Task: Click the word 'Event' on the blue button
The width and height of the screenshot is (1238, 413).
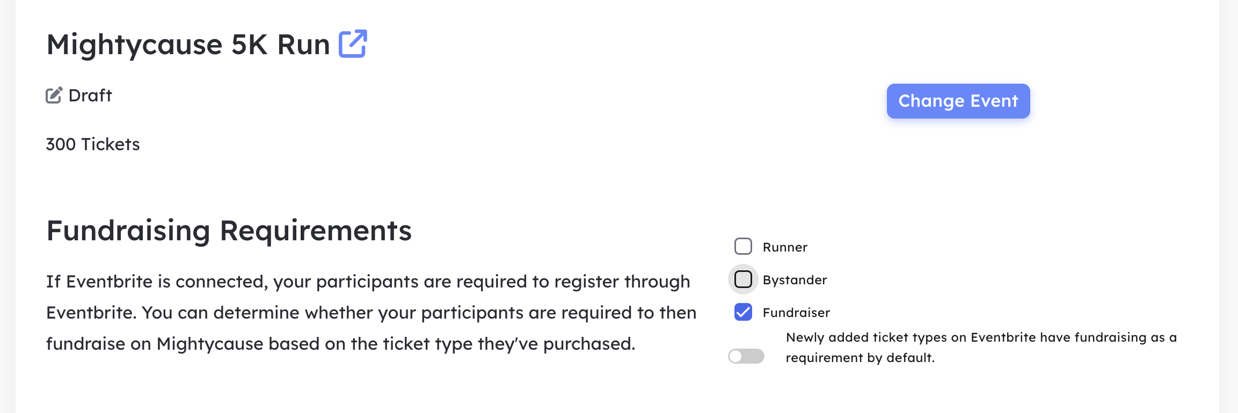Action: coord(994,101)
